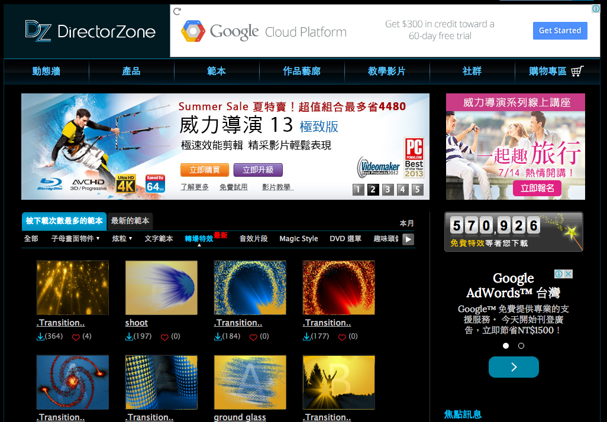Click the PC Best of the Year 2013 badge
607x422 pixels.
[x=414, y=157]
